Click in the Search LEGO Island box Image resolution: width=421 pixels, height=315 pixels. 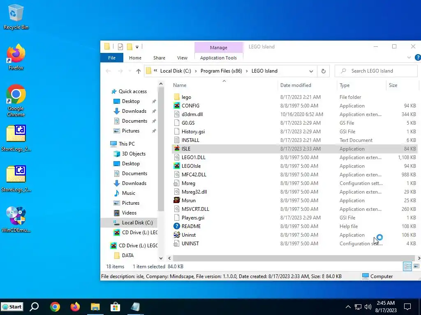[376, 71]
